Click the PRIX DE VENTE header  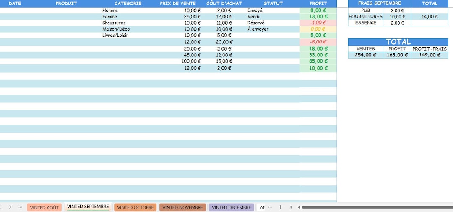[x=178, y=3]
